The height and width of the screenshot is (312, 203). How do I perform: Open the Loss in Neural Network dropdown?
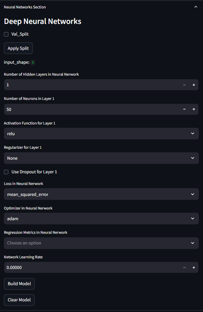coord(101,194)
